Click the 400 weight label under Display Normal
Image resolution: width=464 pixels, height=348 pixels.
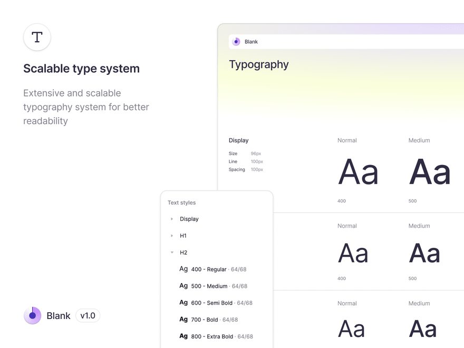tap(342, 201)
